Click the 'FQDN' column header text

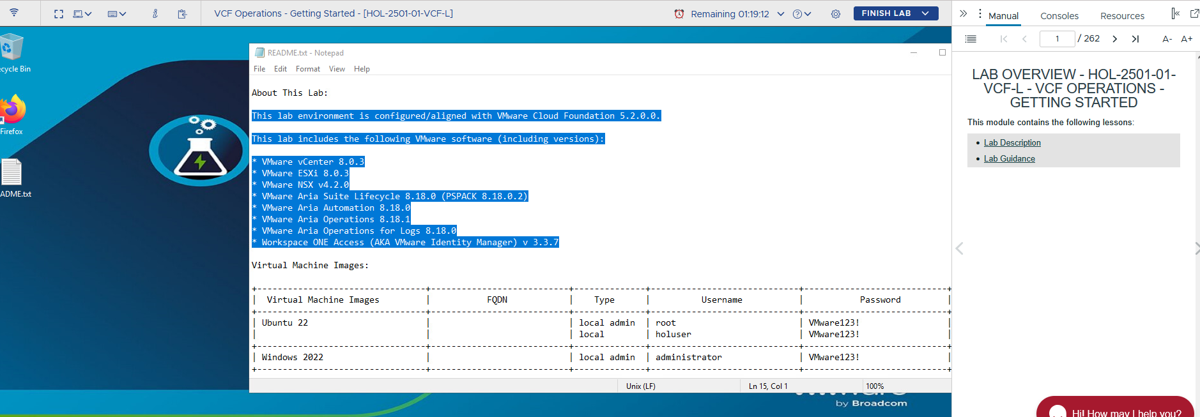(x=497, y=299)
